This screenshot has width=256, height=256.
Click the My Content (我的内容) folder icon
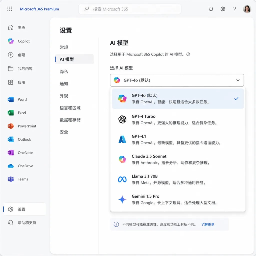(x=10, y=68)
